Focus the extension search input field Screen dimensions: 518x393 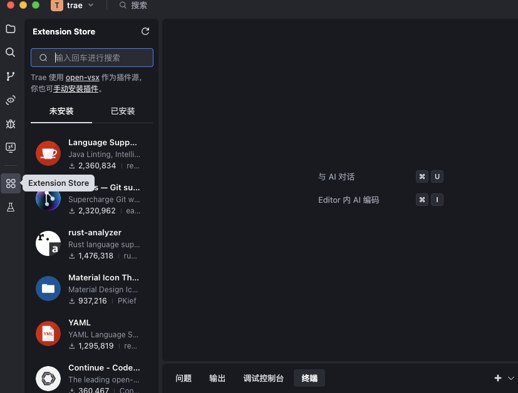click(92, 58)
